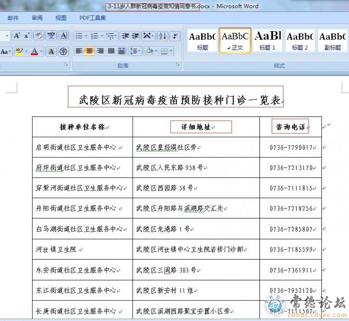The width and height of the screenshot is (349, 321).
Task: Click the Character Border icon
Action: pyautogui.click(x=63, y=36)
